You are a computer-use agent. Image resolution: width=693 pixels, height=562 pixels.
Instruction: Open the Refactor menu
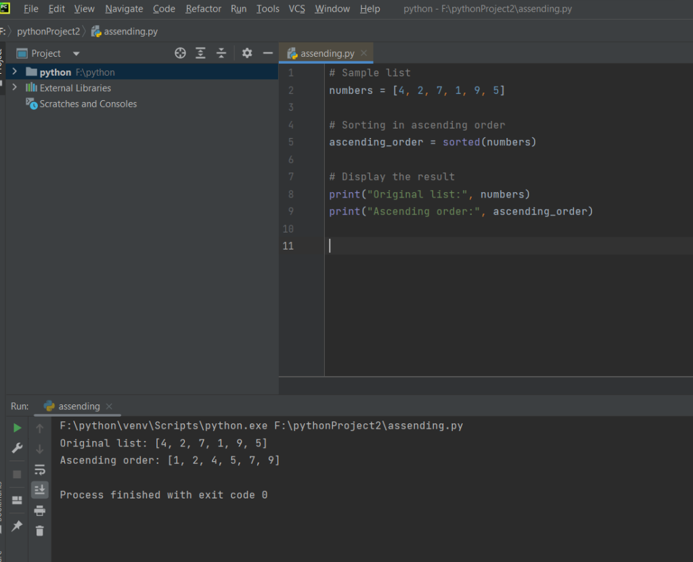[203, 9]
